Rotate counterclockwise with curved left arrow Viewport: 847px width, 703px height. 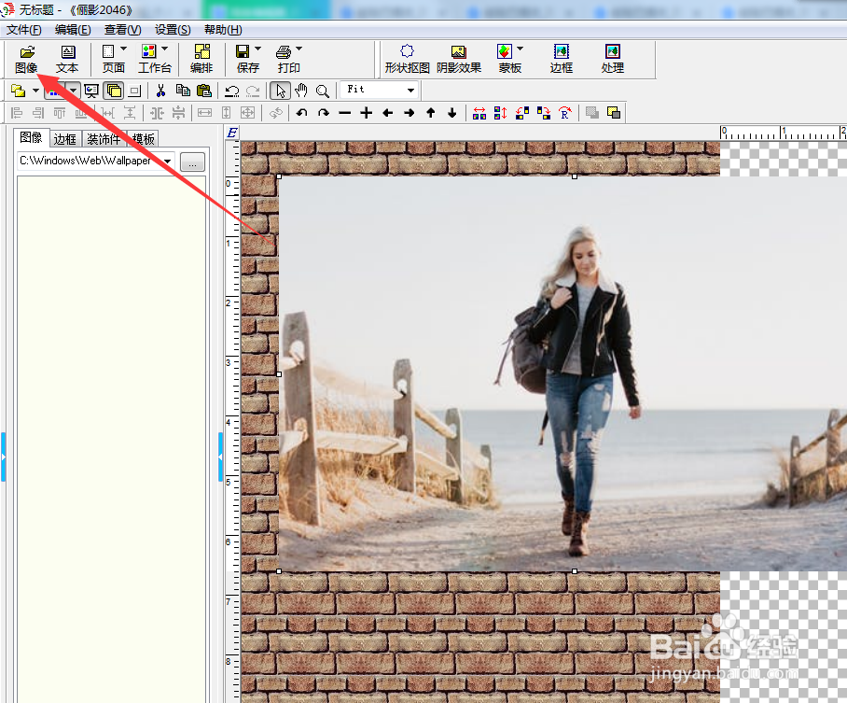point(301,112)
